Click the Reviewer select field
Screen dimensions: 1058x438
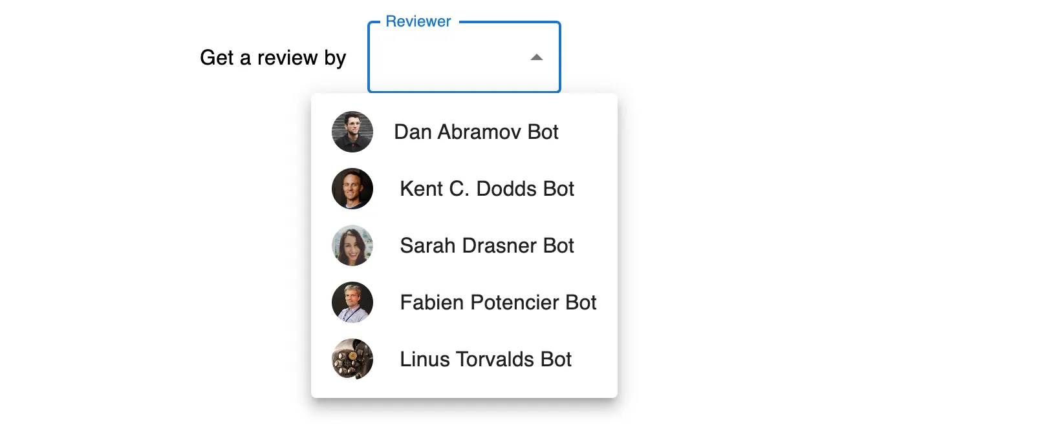coord(464,57)
